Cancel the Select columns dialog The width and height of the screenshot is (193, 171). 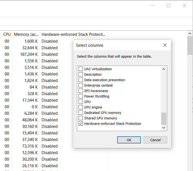(155, 140)
